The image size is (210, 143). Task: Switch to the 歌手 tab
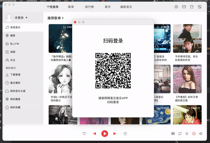[108, 7]
